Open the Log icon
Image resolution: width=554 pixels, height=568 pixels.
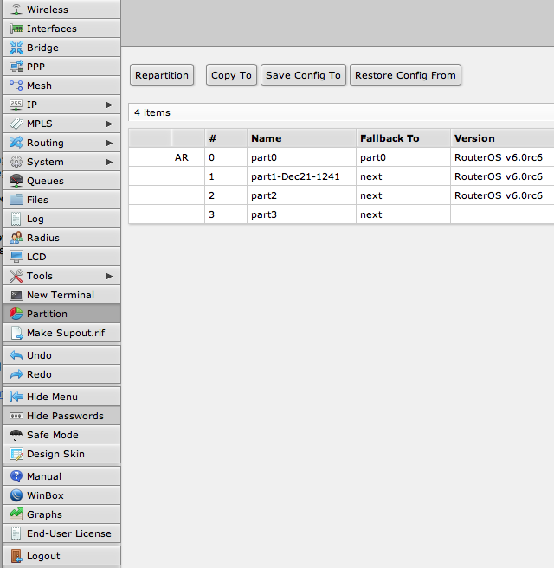pos(16,219)
